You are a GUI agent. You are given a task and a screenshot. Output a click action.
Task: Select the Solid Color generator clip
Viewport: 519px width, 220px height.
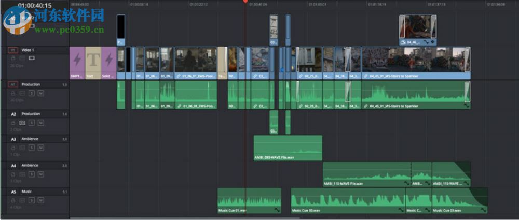point(109,63)
